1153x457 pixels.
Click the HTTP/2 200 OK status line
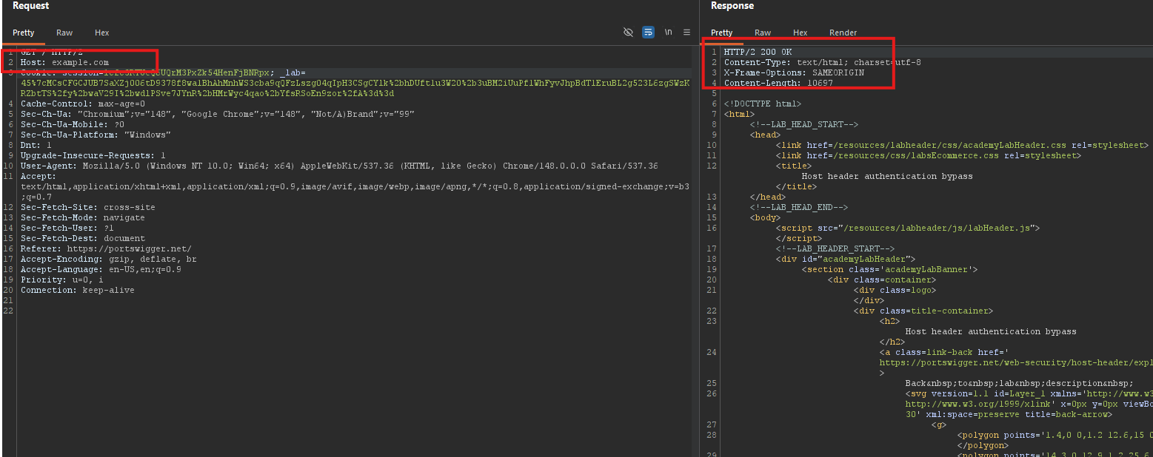tap(758, 53)
